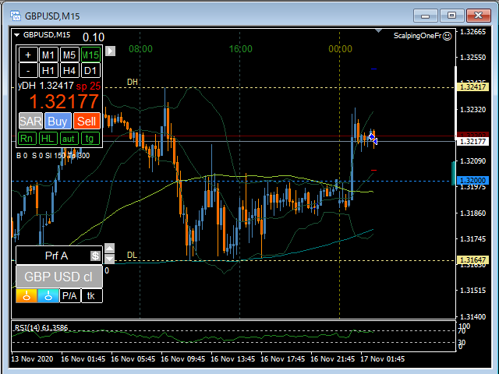Screen dimensions: 499x374
Task: Click the DH line label
Action: click(133, 82)
